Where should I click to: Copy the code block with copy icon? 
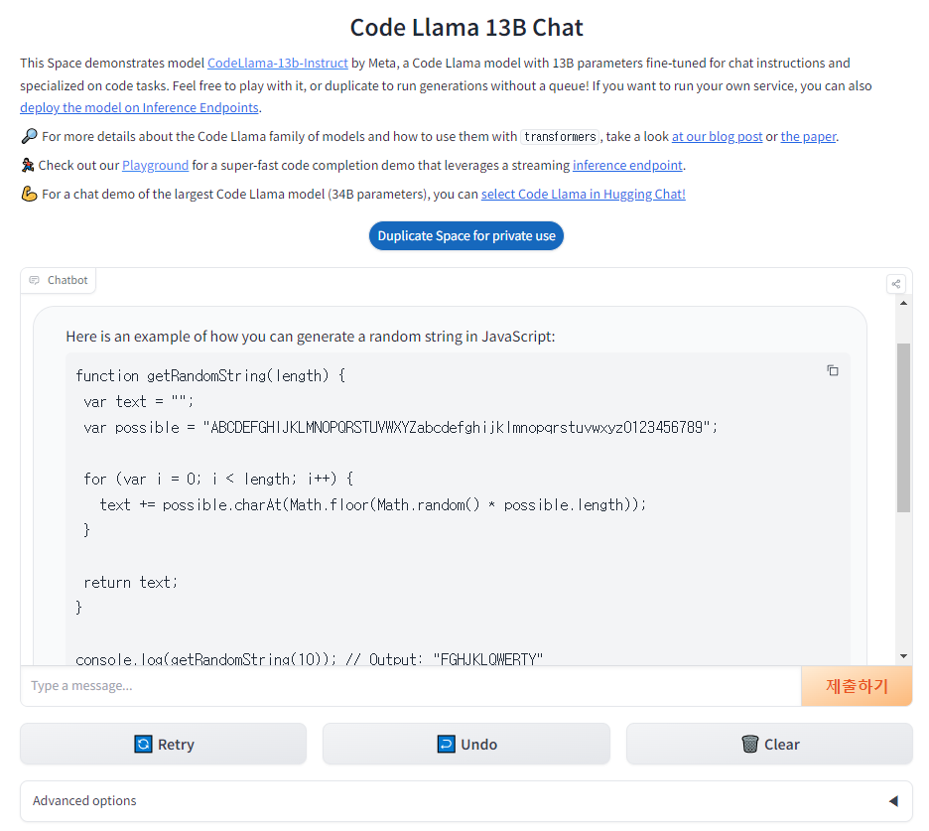coord(833,370)
